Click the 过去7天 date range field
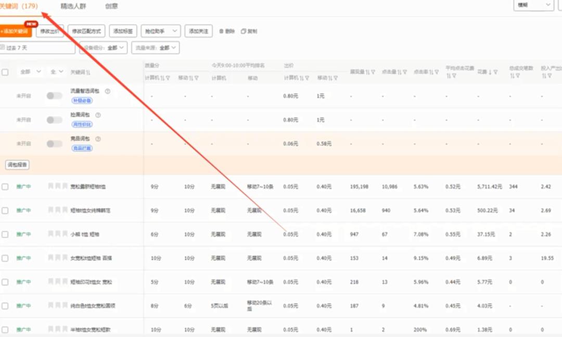Viewport: 562px width, 337px height. pyautogui.click(x=37, y=48)
